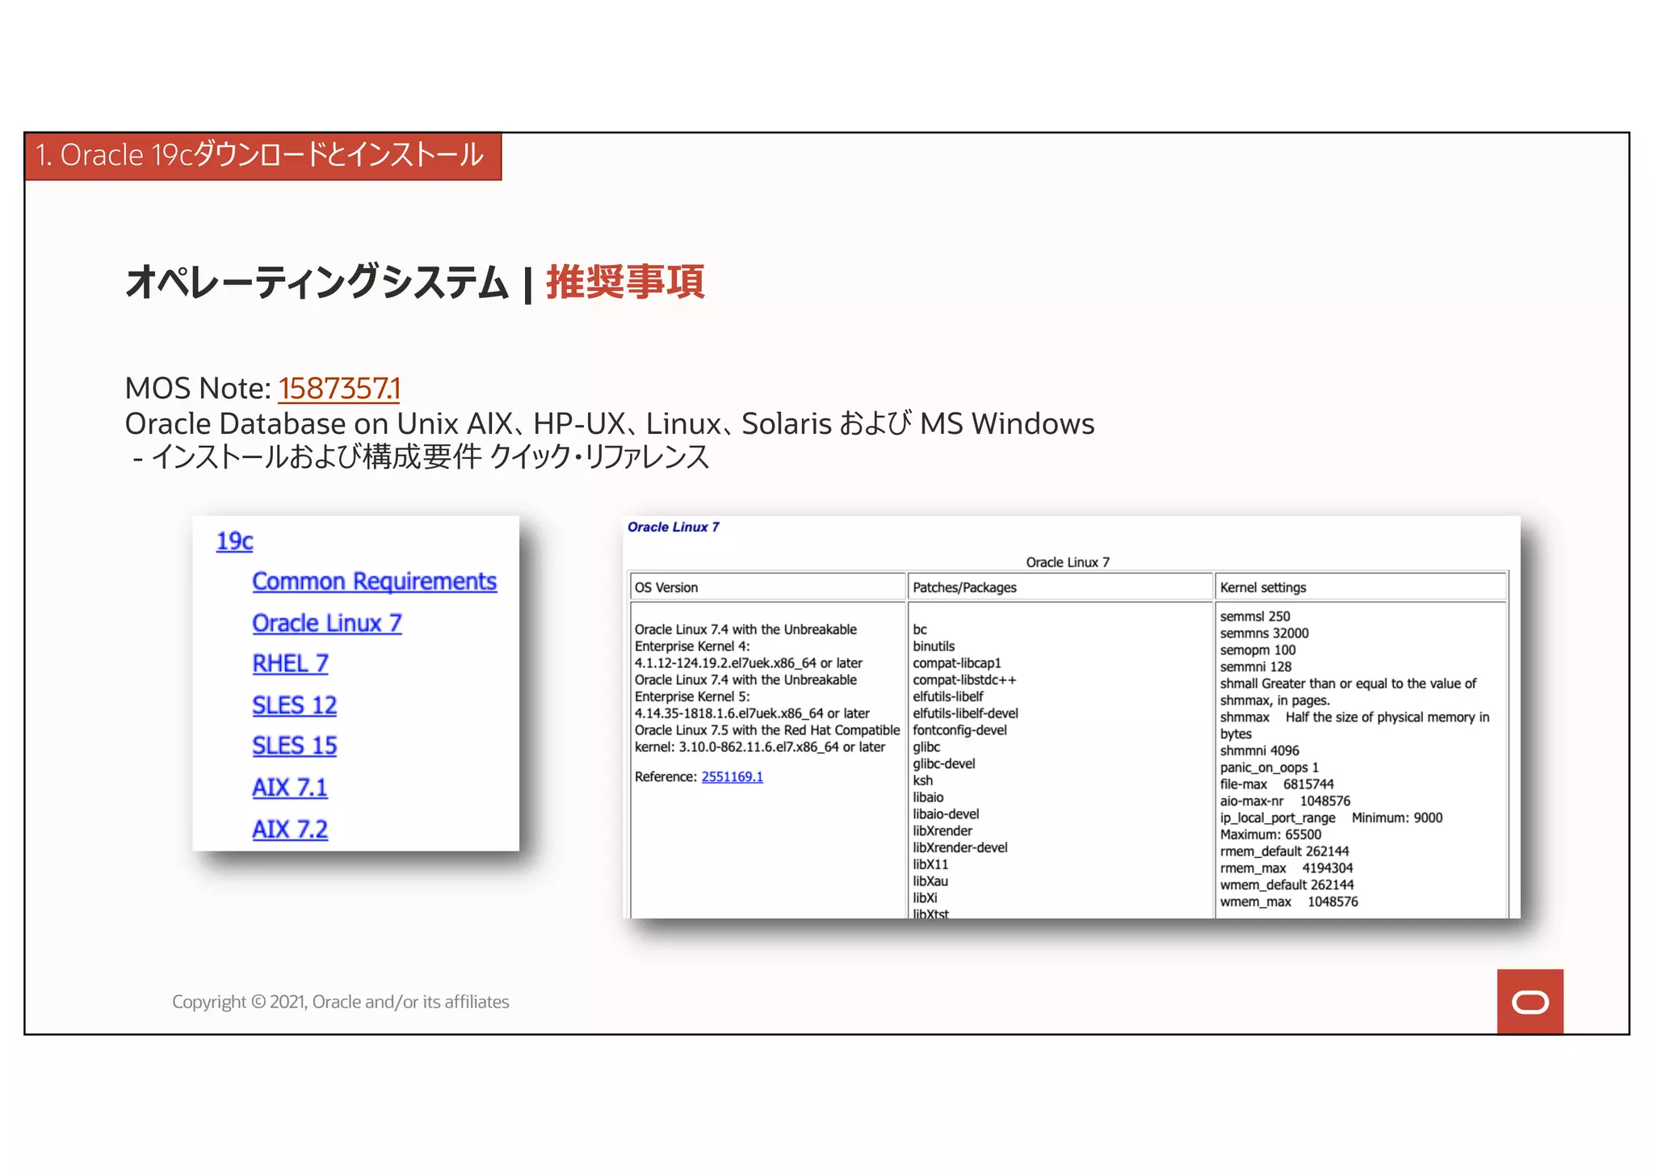Click the 'glibc-devel' package entry

tap(944, 763)
